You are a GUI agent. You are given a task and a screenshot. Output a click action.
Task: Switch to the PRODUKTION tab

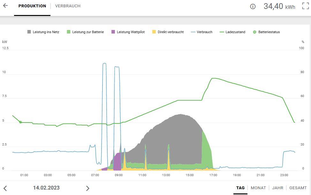click(x=32, y=6)
